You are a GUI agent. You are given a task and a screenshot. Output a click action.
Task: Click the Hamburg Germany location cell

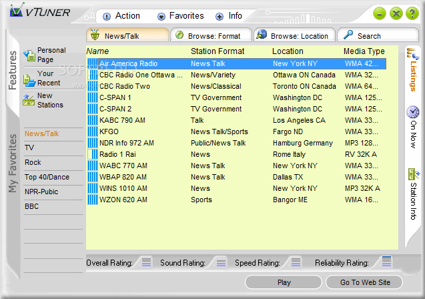(303, 143)
